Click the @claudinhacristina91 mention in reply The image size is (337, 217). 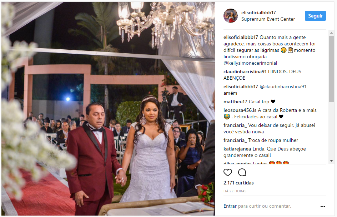[x=283, y=87]
